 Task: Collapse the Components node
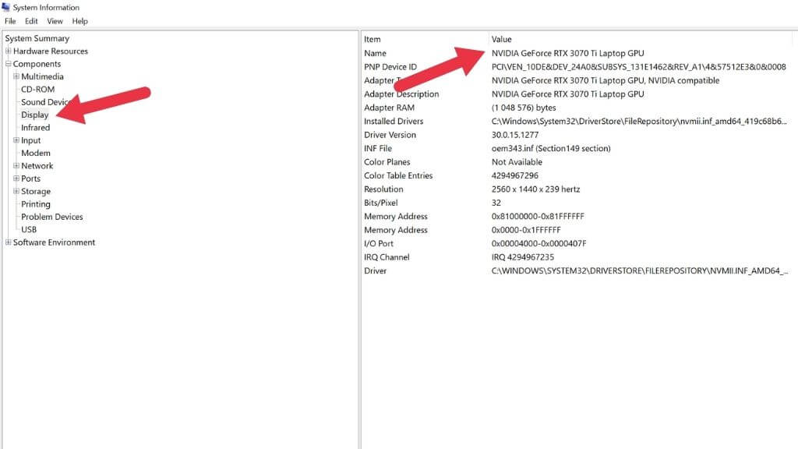point(8,64)
